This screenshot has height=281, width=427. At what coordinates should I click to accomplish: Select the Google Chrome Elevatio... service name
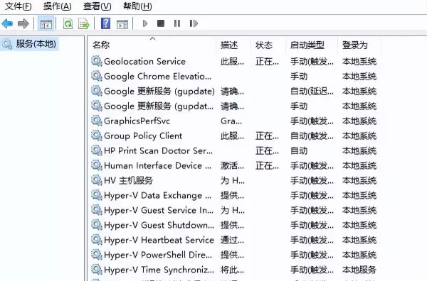point(158,77)
